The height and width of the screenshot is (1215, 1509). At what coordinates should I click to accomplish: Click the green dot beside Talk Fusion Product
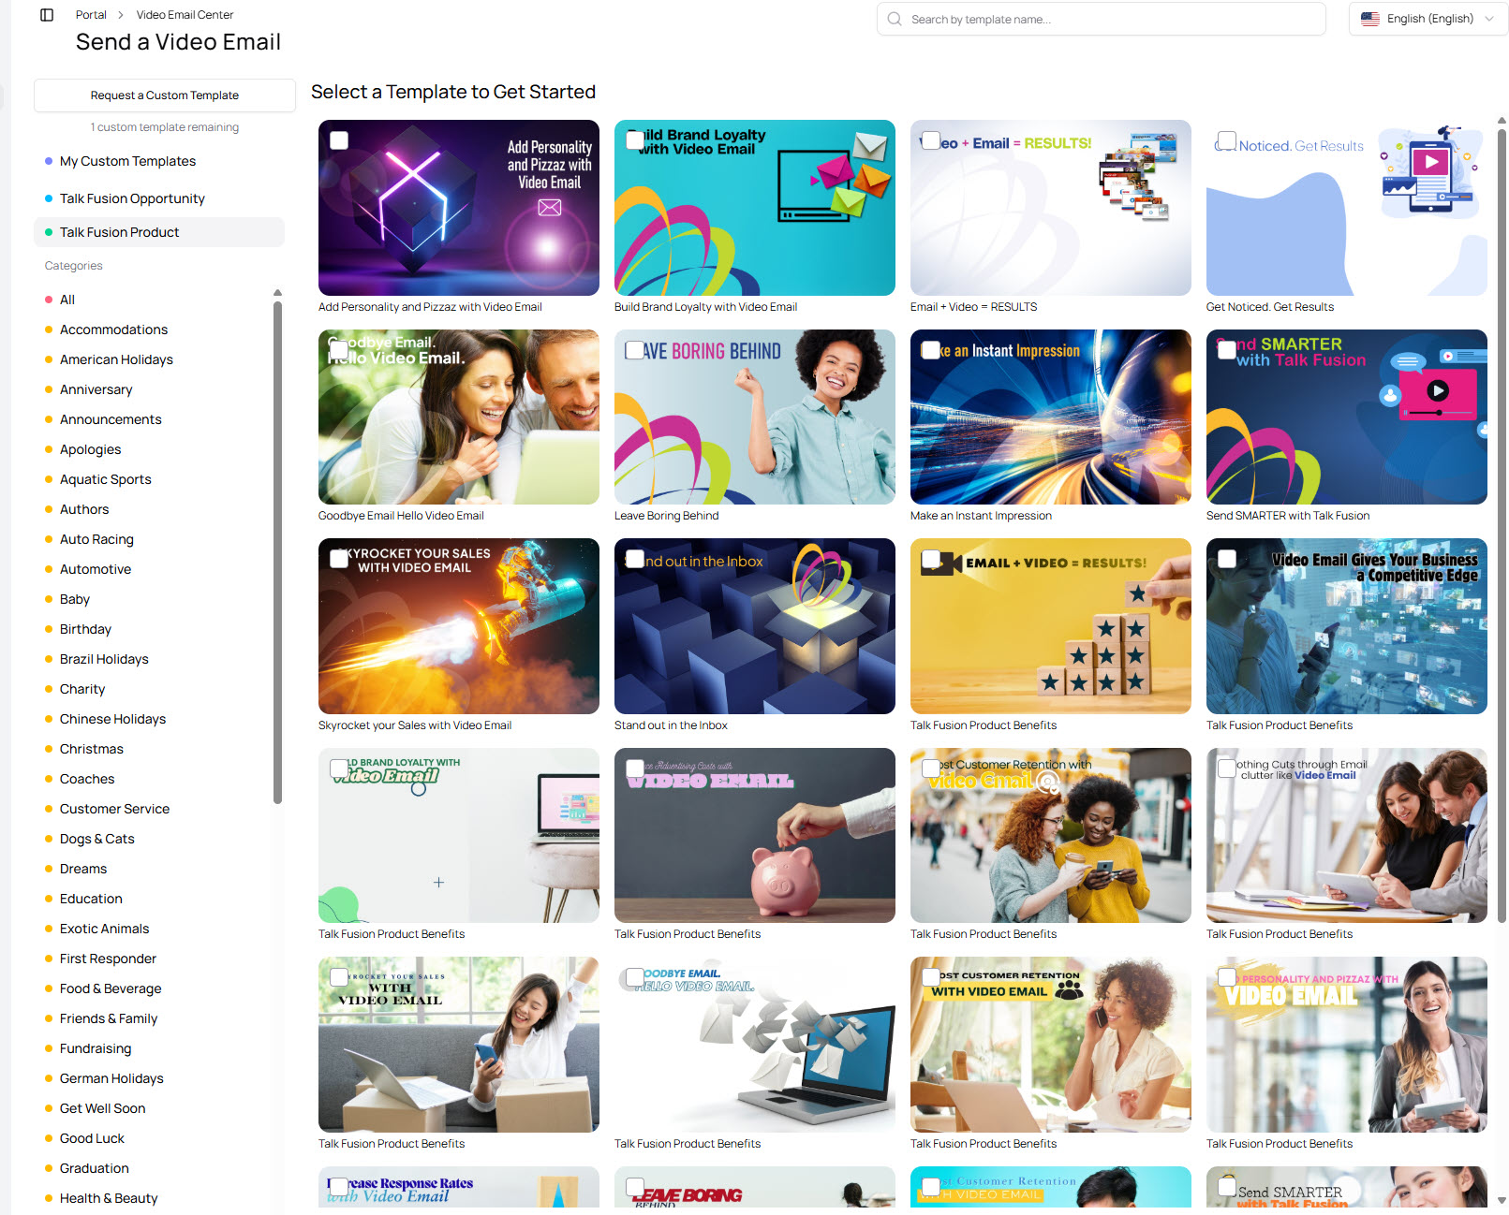click(x=49, y=232)
